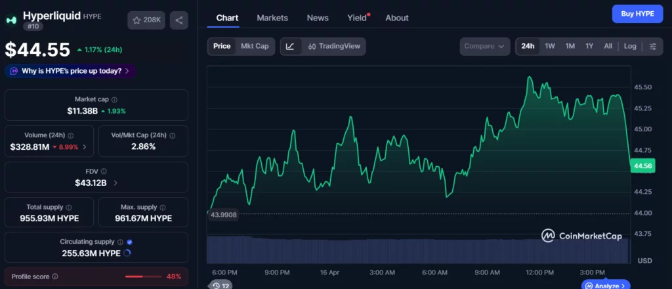Switch to the Yield tab

[357, 18]
